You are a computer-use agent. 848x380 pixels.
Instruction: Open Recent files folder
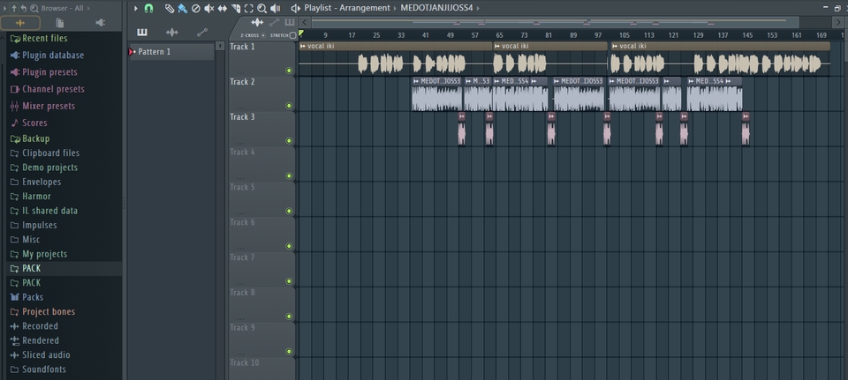39,38
